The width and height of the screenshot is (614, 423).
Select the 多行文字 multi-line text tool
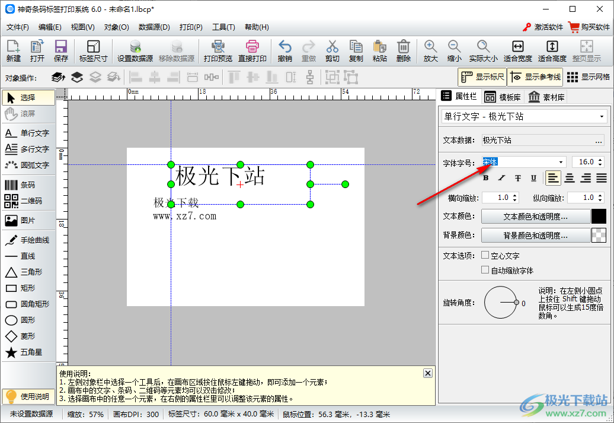click(28, 150)
